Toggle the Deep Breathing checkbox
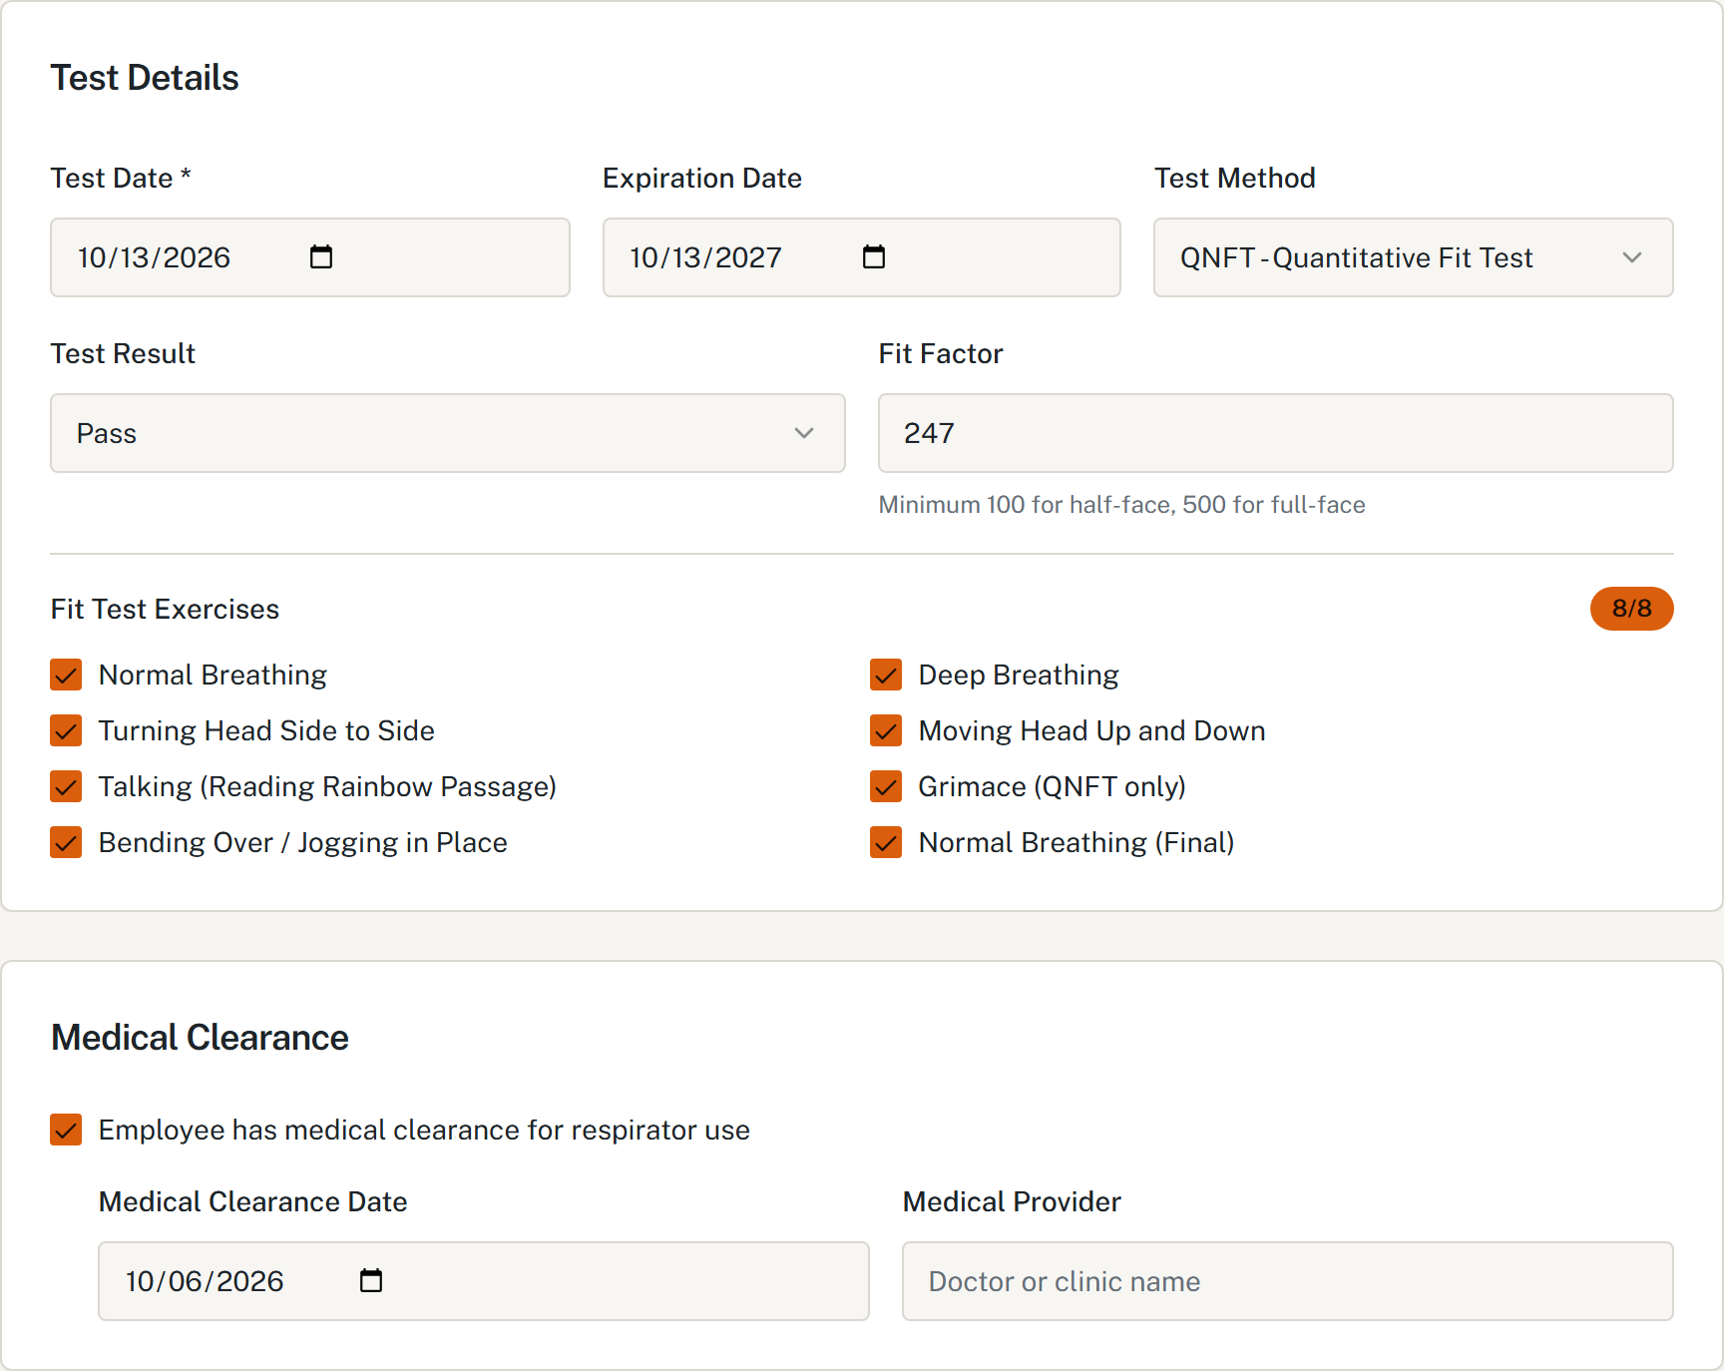Viewport: 1724px width, 1371px height. coord(886,676)
